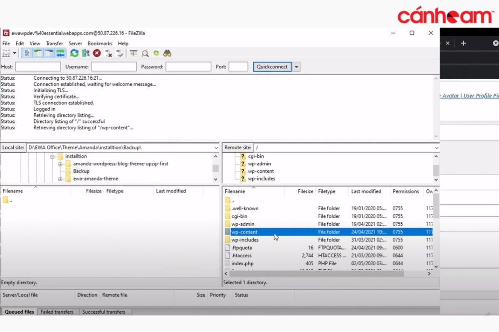Switch to the Failed transfers tab

point(57,312)
